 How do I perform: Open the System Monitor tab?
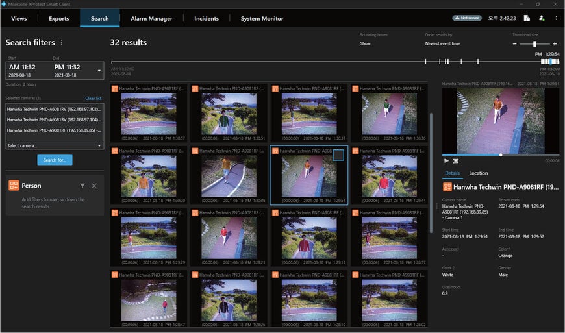(x=262, y=18)
